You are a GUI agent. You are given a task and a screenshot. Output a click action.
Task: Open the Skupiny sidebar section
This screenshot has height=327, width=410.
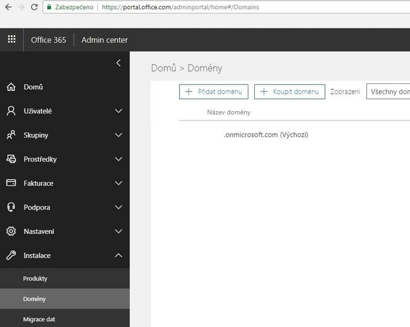[x=65, y=135]
